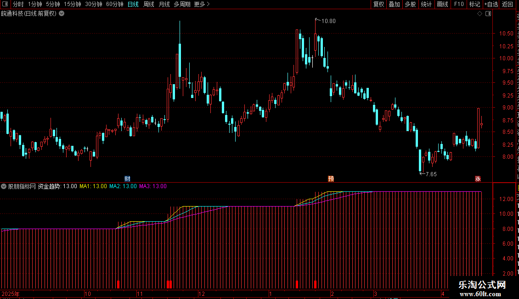Screen dimensions: 519x299
Task: Click the 统计 statistics button
Action: (426, 4)
